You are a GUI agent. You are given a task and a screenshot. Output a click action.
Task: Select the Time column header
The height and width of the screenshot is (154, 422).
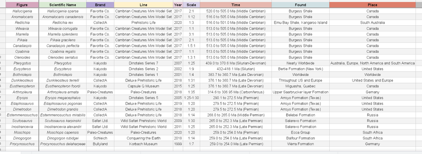(x=236, y=5)
